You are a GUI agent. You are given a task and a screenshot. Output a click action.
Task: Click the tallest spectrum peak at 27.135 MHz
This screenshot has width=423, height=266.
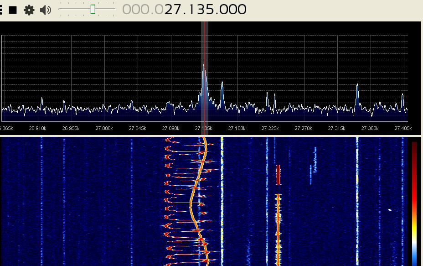[x=204, y=67]
